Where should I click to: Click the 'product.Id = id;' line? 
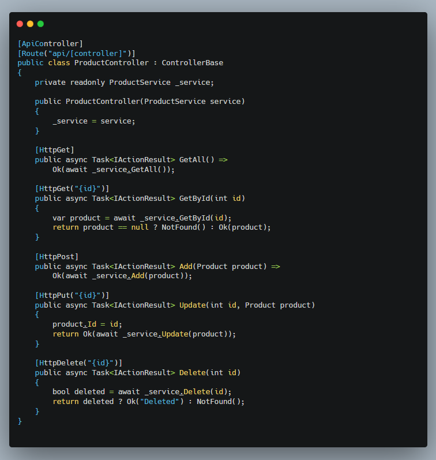click(87, 324)
